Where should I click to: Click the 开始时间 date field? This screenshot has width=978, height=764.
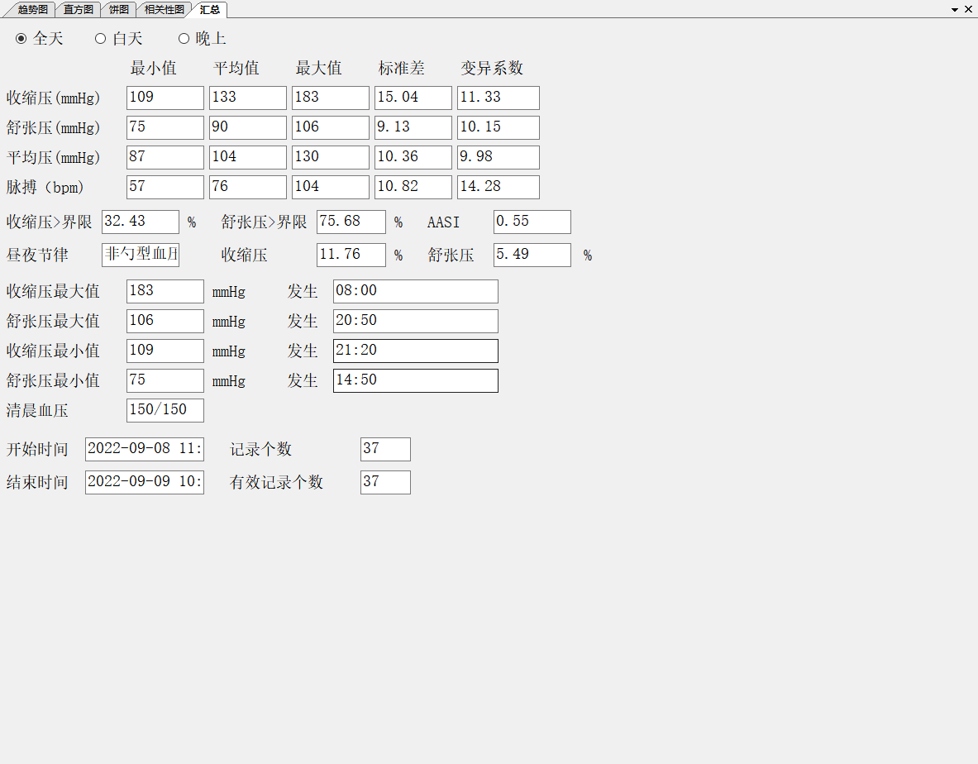pyautogui.click(x=145, y=449)
